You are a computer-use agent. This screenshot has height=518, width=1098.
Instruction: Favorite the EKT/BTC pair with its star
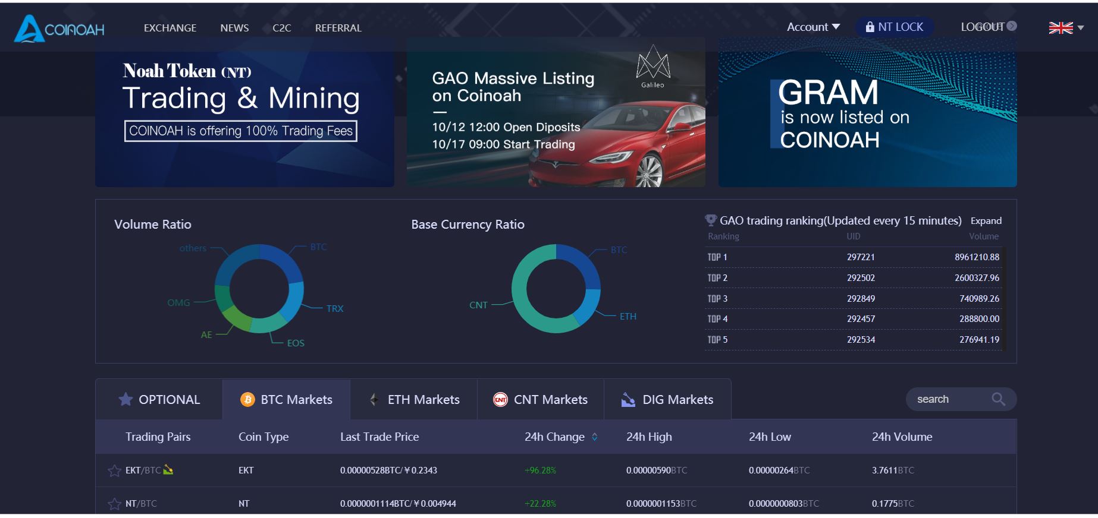point(114,471)
